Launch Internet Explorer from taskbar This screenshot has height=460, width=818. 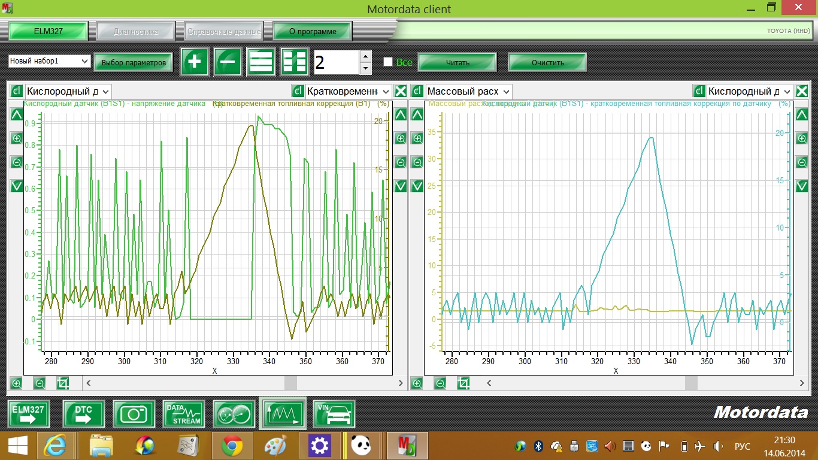pos(56,446)
